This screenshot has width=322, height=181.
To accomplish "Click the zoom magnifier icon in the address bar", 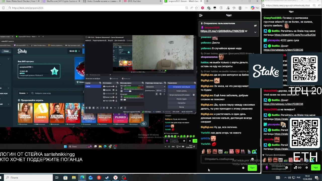I will pyautogui.click(x=187, y=8).
